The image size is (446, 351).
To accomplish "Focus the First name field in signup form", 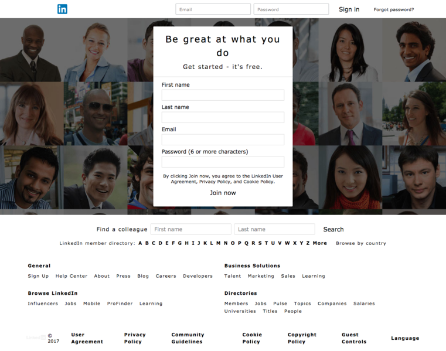I will coord(223,95).
